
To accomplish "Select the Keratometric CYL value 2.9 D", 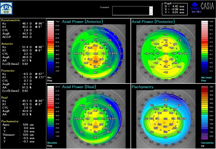I will pos(28,30).
